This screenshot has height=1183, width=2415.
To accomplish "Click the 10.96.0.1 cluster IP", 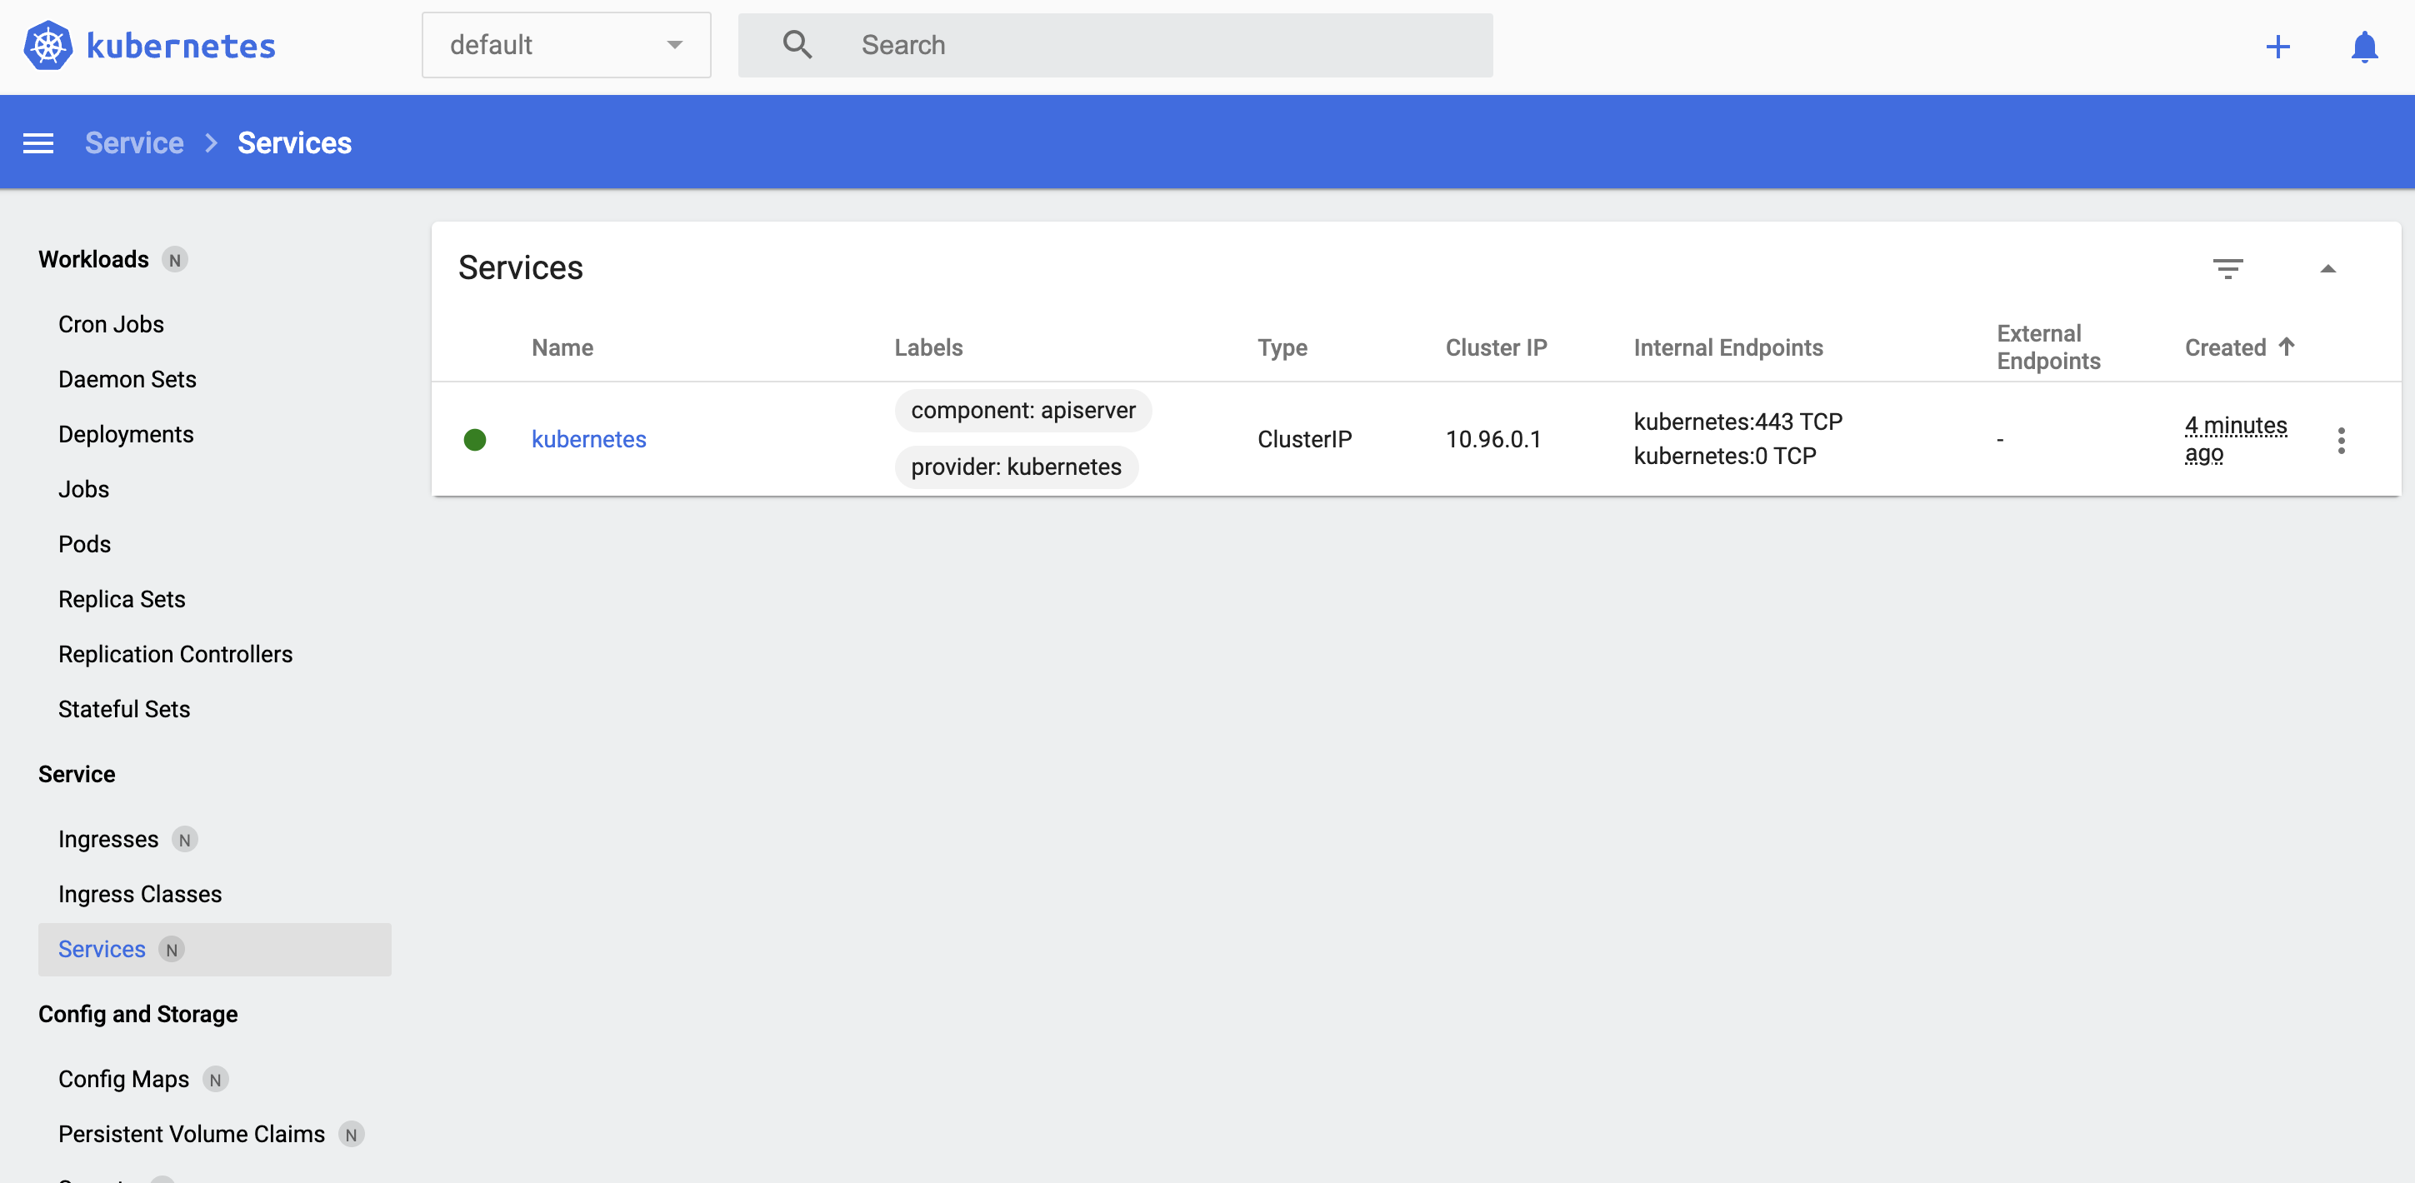I will click(x=1492, y=440).
